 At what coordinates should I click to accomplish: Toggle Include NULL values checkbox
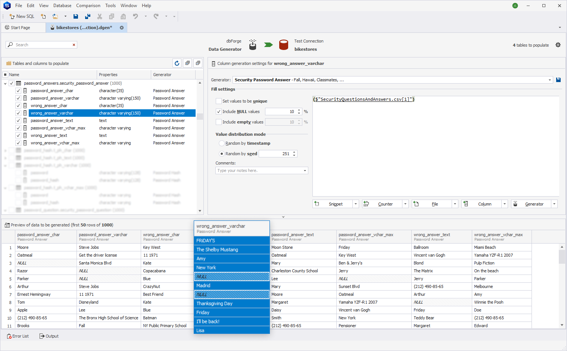click(219, 112)
